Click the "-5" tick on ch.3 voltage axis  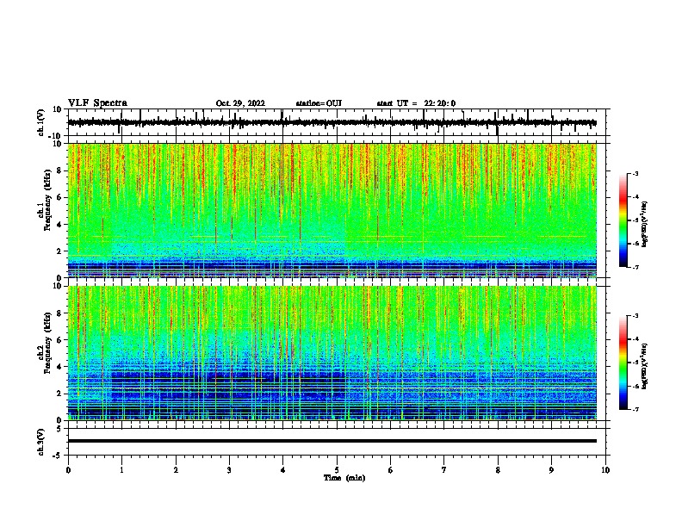point(58,456)
